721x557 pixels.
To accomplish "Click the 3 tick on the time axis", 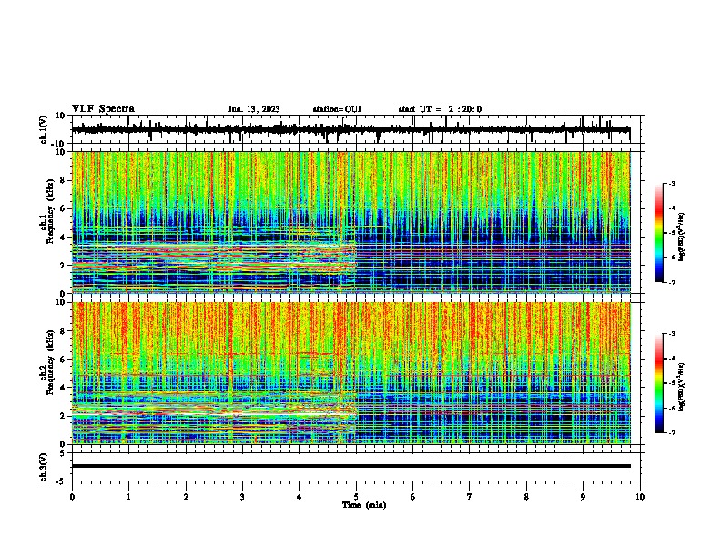I will pyautogui.click(x=242, y=497).
